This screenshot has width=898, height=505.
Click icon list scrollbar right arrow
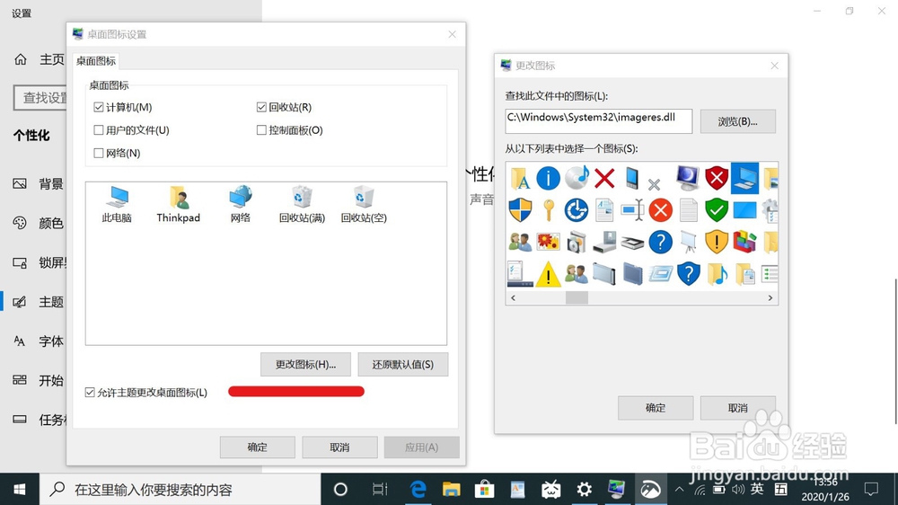click(x=770, y=298)
